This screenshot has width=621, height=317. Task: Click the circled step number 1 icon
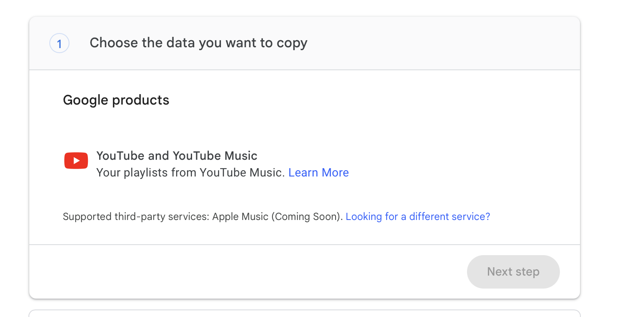(x=59, y=43)
